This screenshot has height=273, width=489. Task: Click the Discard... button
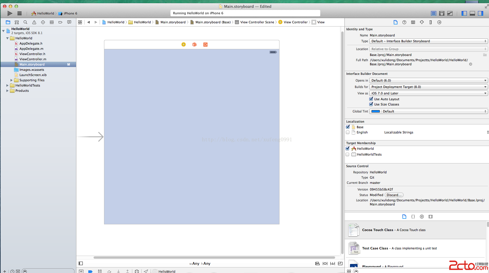(x=394, y=195)
